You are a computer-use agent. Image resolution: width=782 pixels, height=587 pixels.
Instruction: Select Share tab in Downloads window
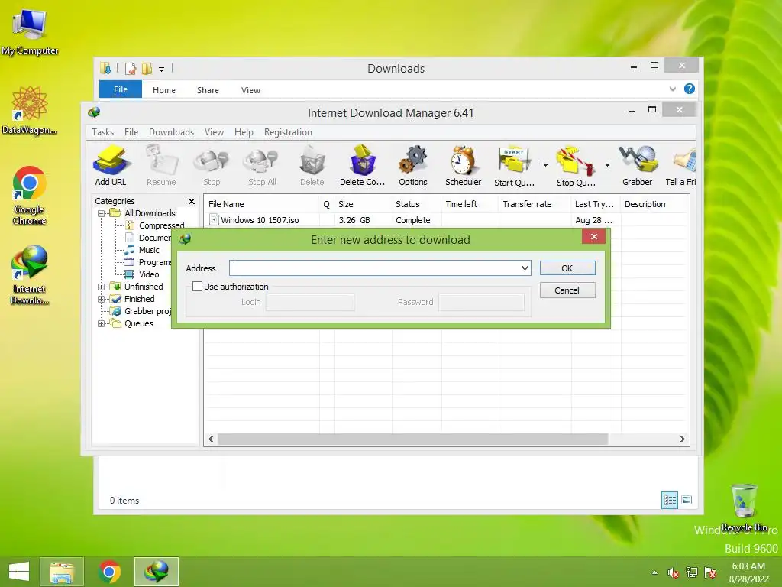(208, 90)
